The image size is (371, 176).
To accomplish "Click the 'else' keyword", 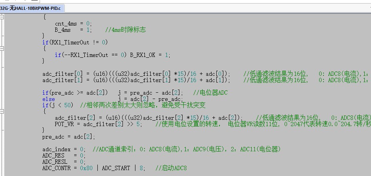I will pos(49,99).
